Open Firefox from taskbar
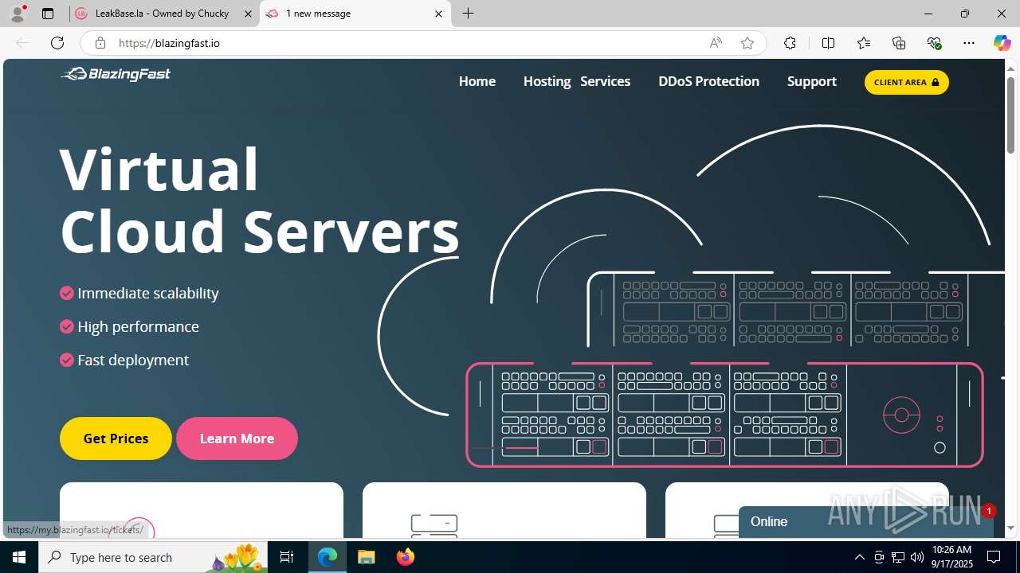Image resolution: width=1020 pixels, height=573 pixels. [405, 557]
